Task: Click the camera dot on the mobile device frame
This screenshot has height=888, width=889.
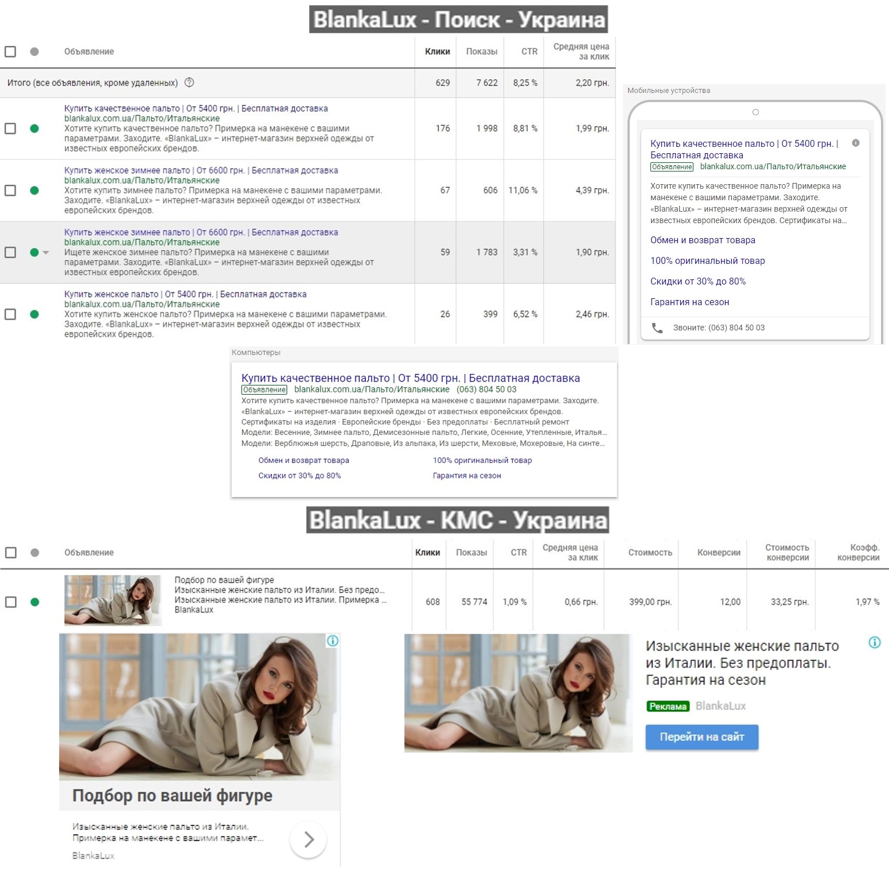Action: click(x=755, y=112)
